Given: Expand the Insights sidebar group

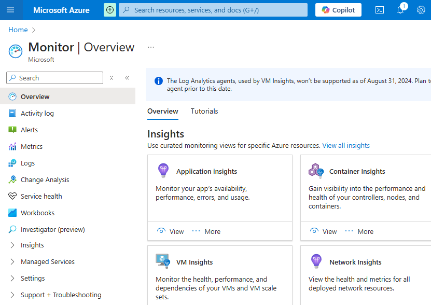Looking at the screenshot, I should click(12, 245).
